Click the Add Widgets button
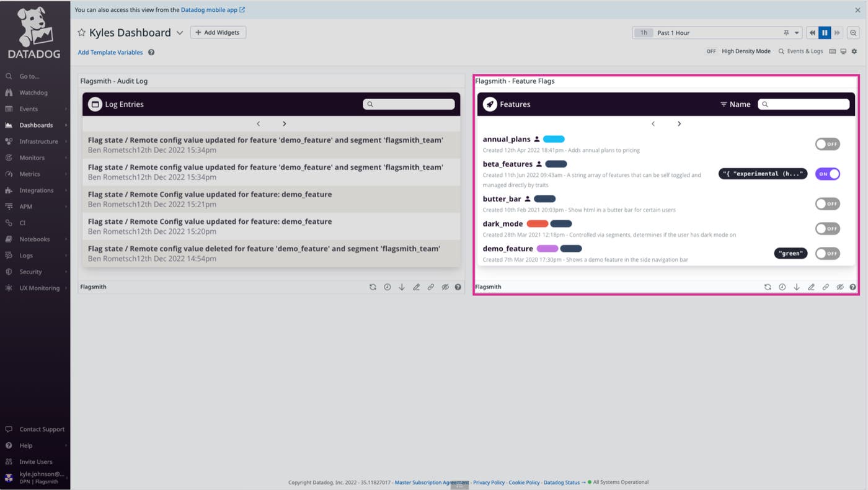868x490 pixels. point(218,32)
